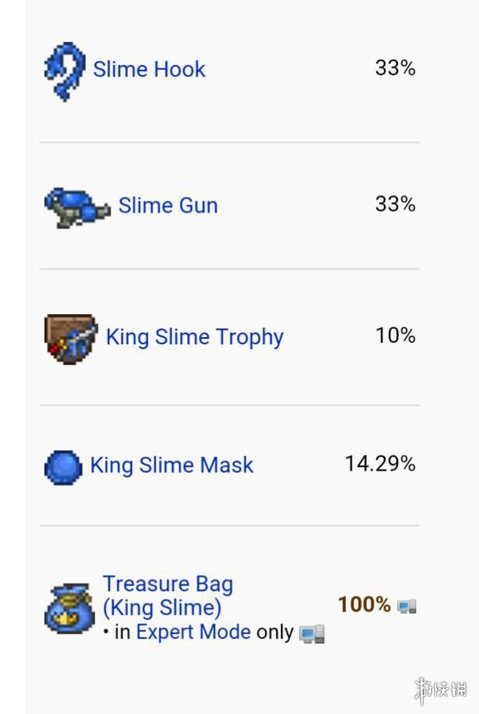Click the 14.29% drop rate value
Screen dimensions: 479x714
(x=380, y=464)
